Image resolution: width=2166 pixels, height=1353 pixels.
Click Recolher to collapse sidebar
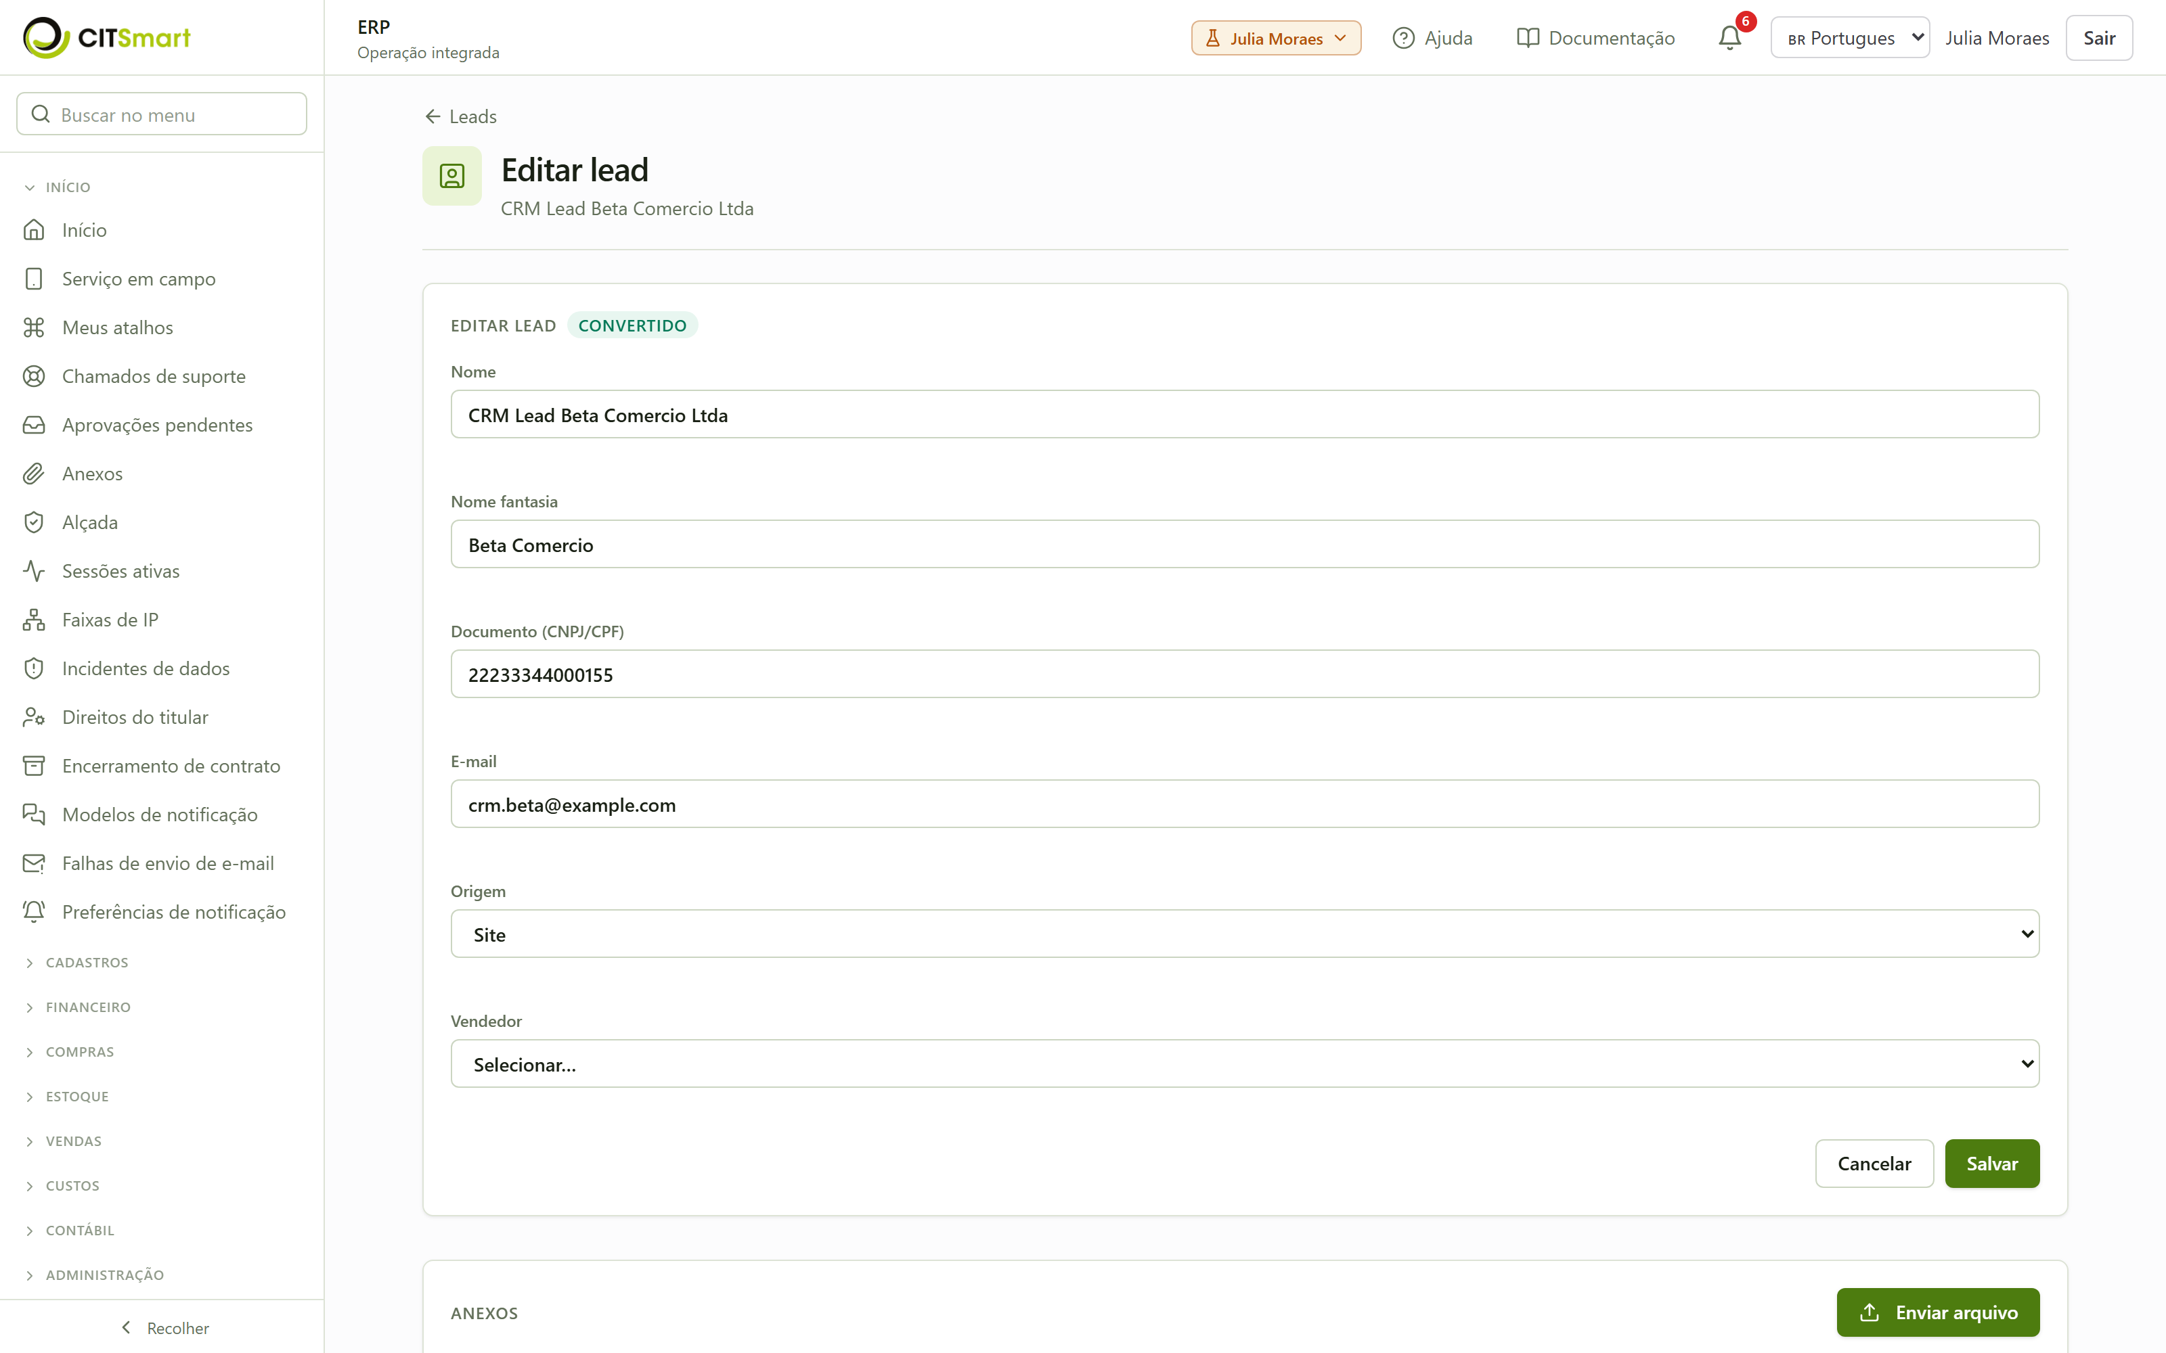click(164, 1328)
